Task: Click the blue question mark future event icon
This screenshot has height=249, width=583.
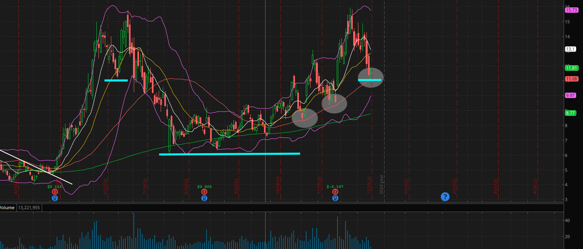Action: 445,196
